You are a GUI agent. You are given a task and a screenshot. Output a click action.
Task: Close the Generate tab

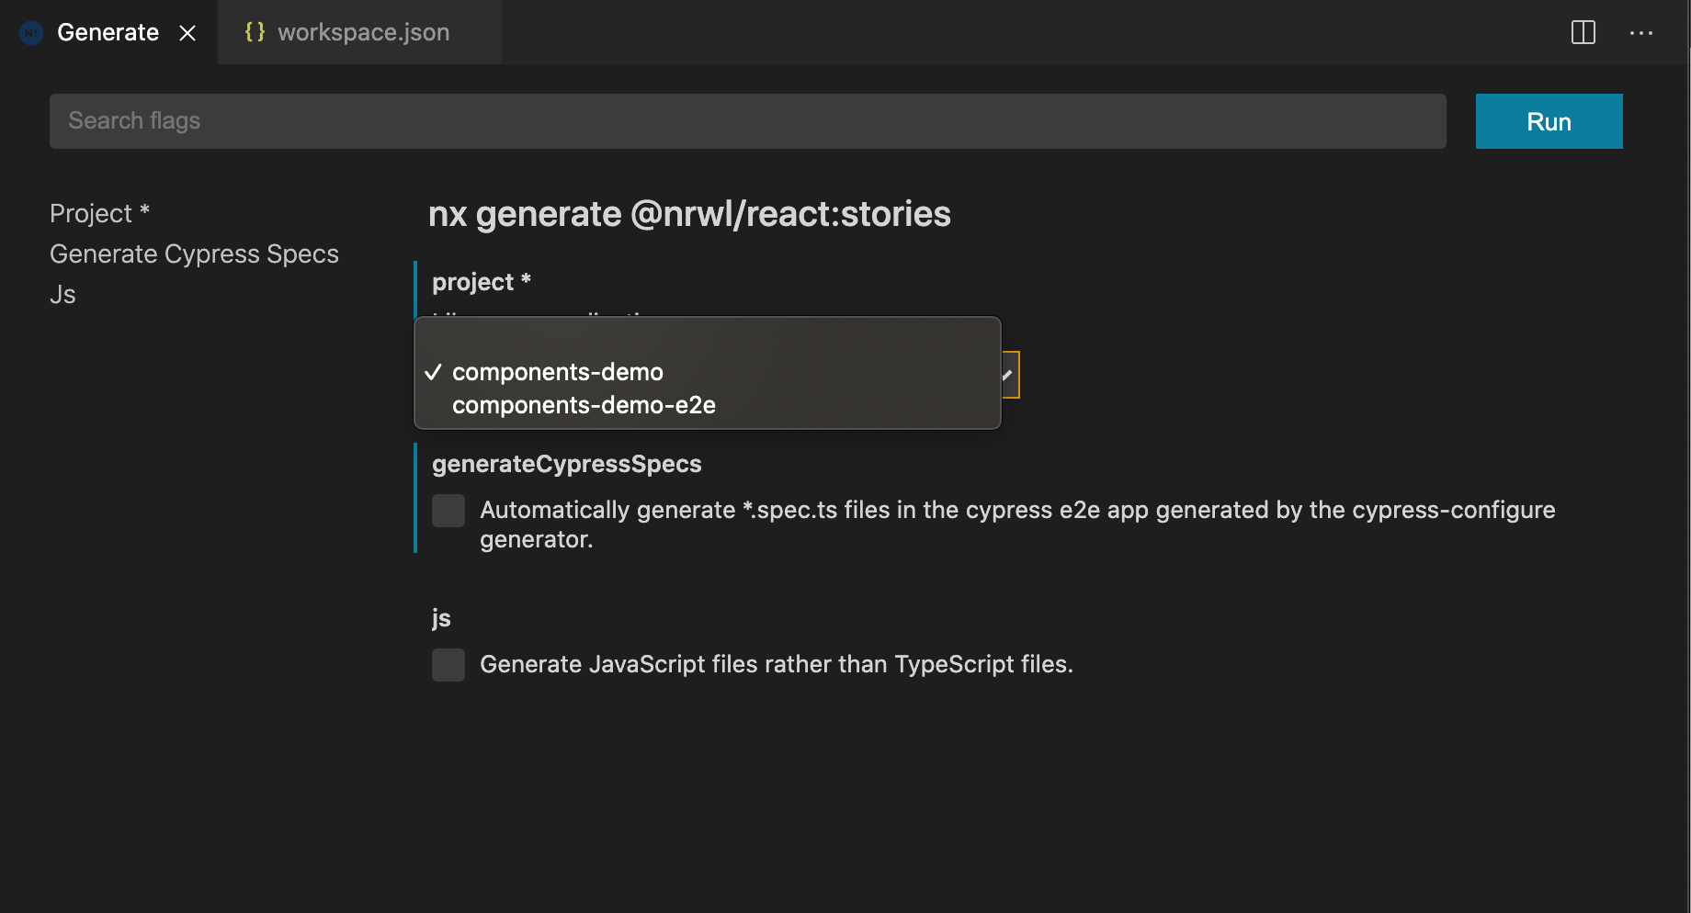[x=187, y=33]
